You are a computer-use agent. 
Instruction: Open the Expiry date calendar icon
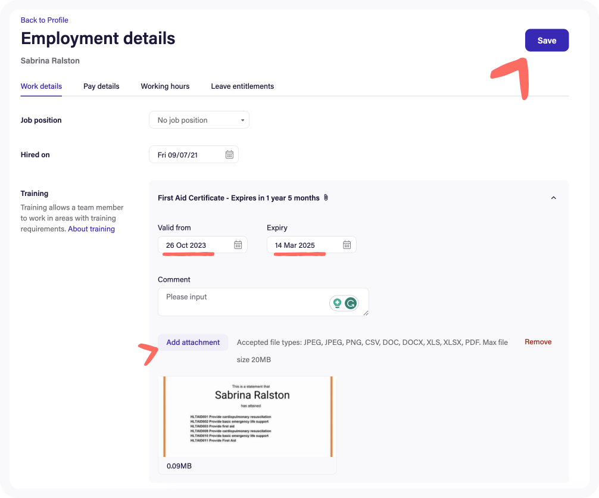point(347,245)
